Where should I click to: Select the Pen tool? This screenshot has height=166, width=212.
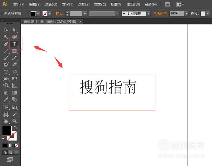pos(6,44)
